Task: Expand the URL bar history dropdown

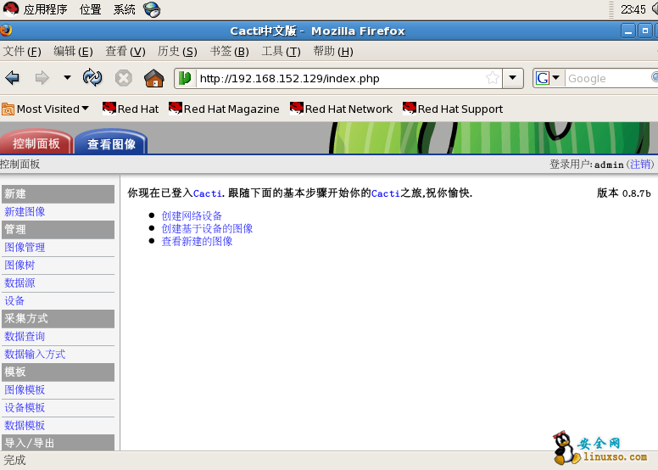Action: 513,78
